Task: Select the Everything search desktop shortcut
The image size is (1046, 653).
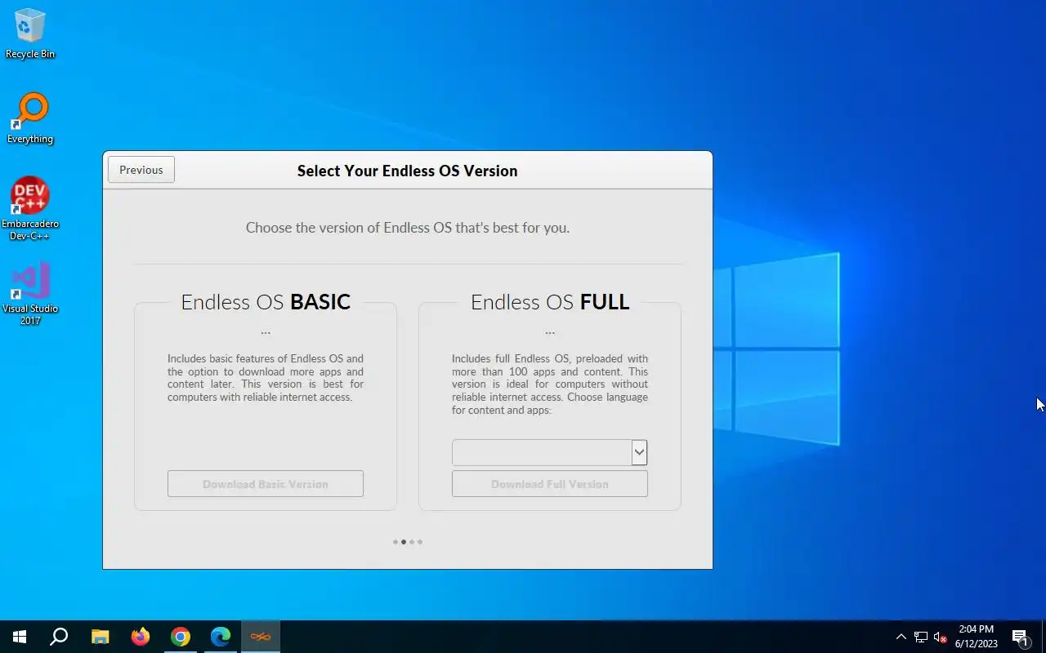Action: tap(30, 119)
